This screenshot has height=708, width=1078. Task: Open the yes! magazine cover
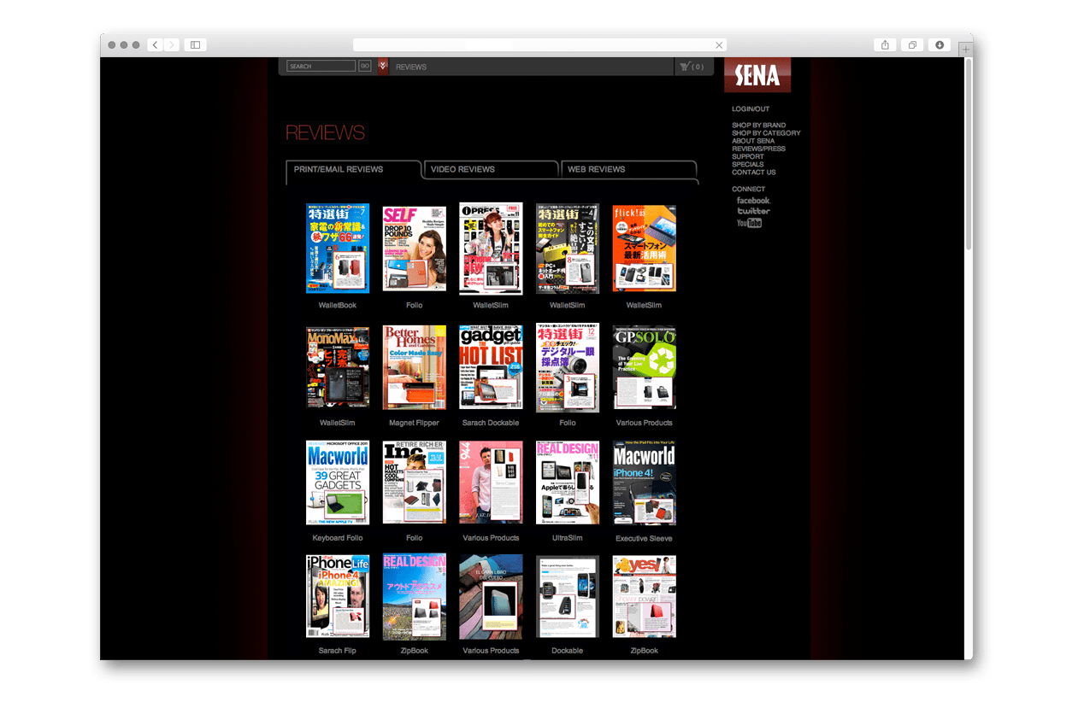point(644,596)
